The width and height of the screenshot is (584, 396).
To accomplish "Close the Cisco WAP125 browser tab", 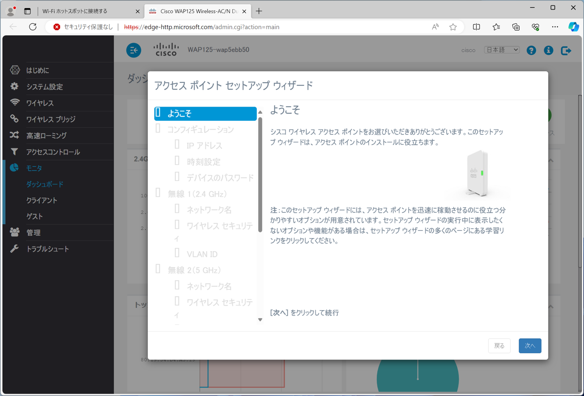I will pos(245,11).
